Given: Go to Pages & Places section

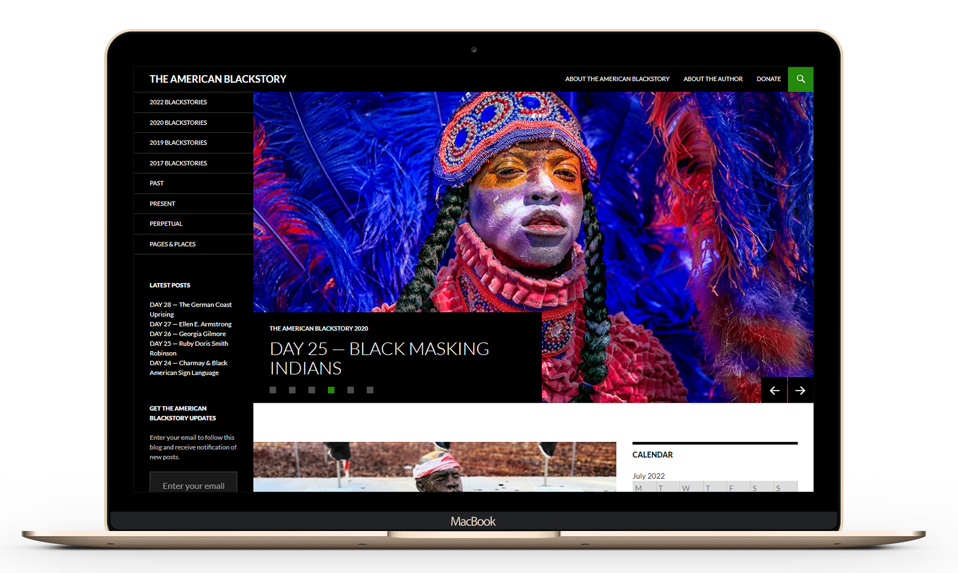Looking at the screenshot, I should [x=172, y=244].
